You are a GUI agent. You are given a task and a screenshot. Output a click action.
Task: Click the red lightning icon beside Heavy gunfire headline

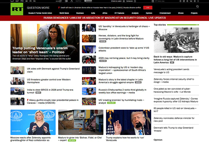[25, 101]
